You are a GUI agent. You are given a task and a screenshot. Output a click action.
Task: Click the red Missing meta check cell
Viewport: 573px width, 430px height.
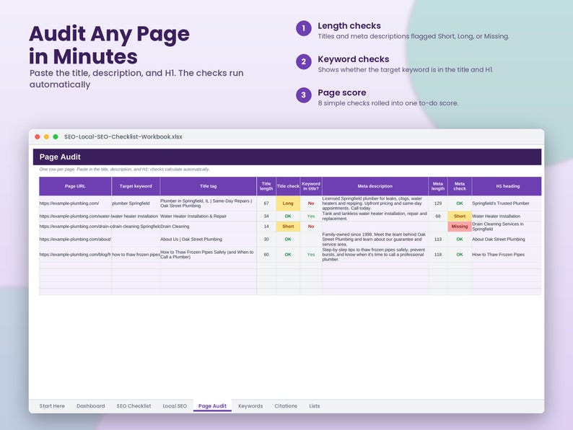click(x=460, y=227)
